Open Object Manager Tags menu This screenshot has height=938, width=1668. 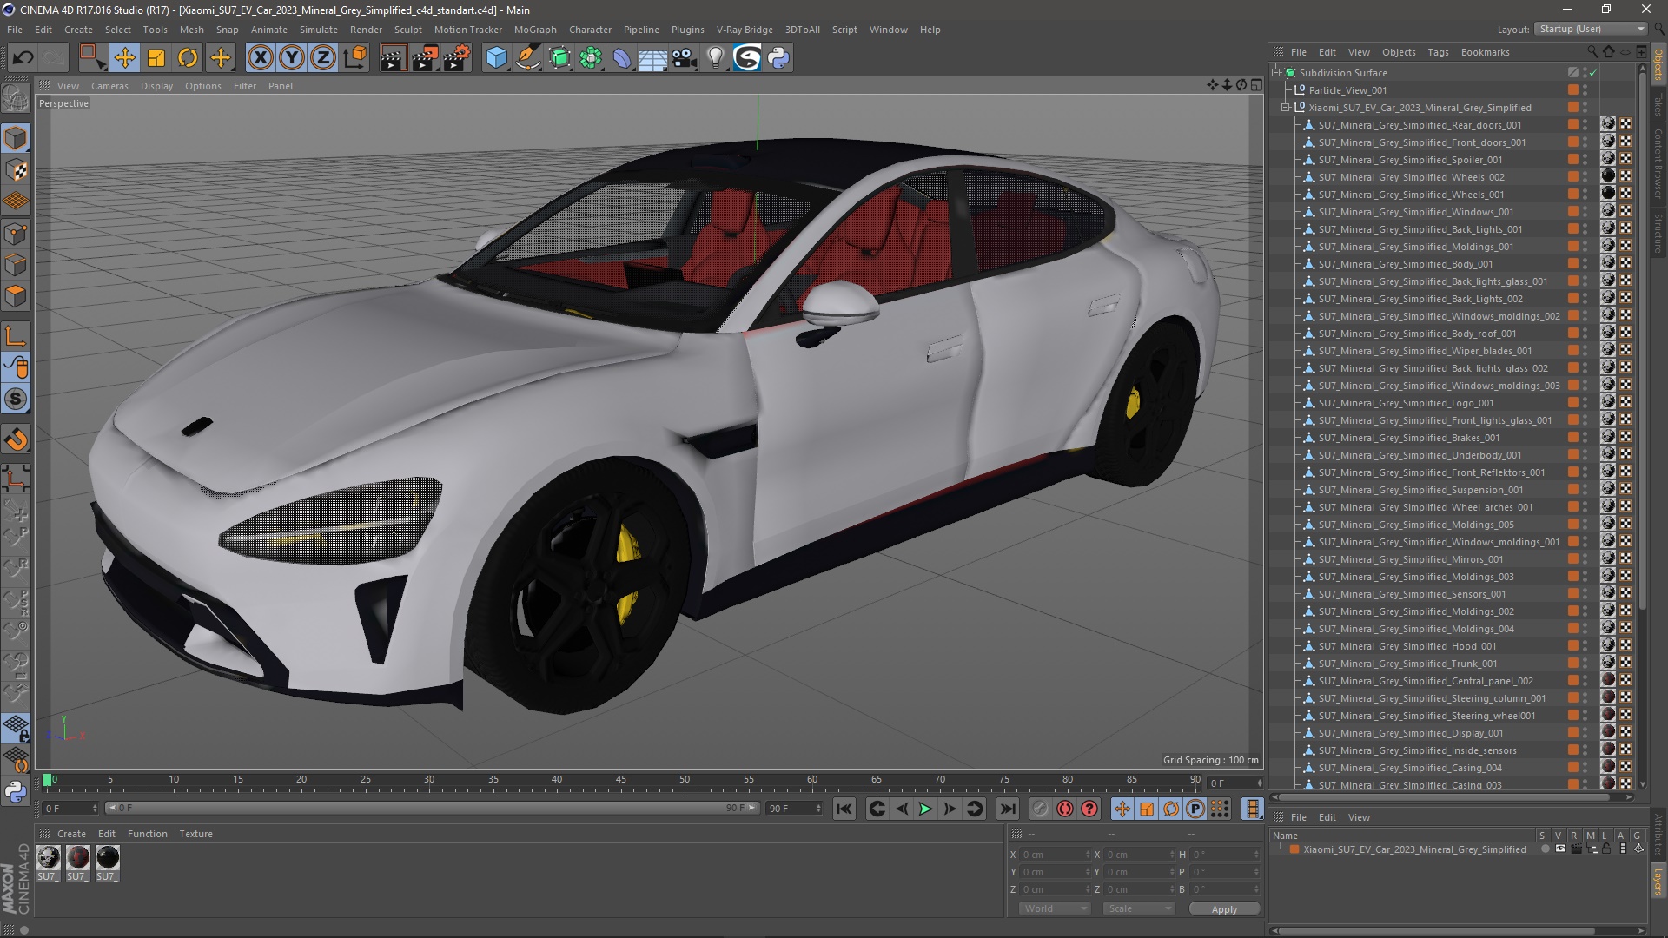(x=1438, y=52)
